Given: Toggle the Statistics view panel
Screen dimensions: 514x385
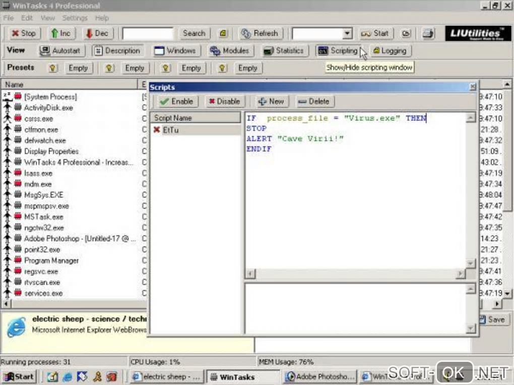Looking at the screenshot, I should coord(284,51).
